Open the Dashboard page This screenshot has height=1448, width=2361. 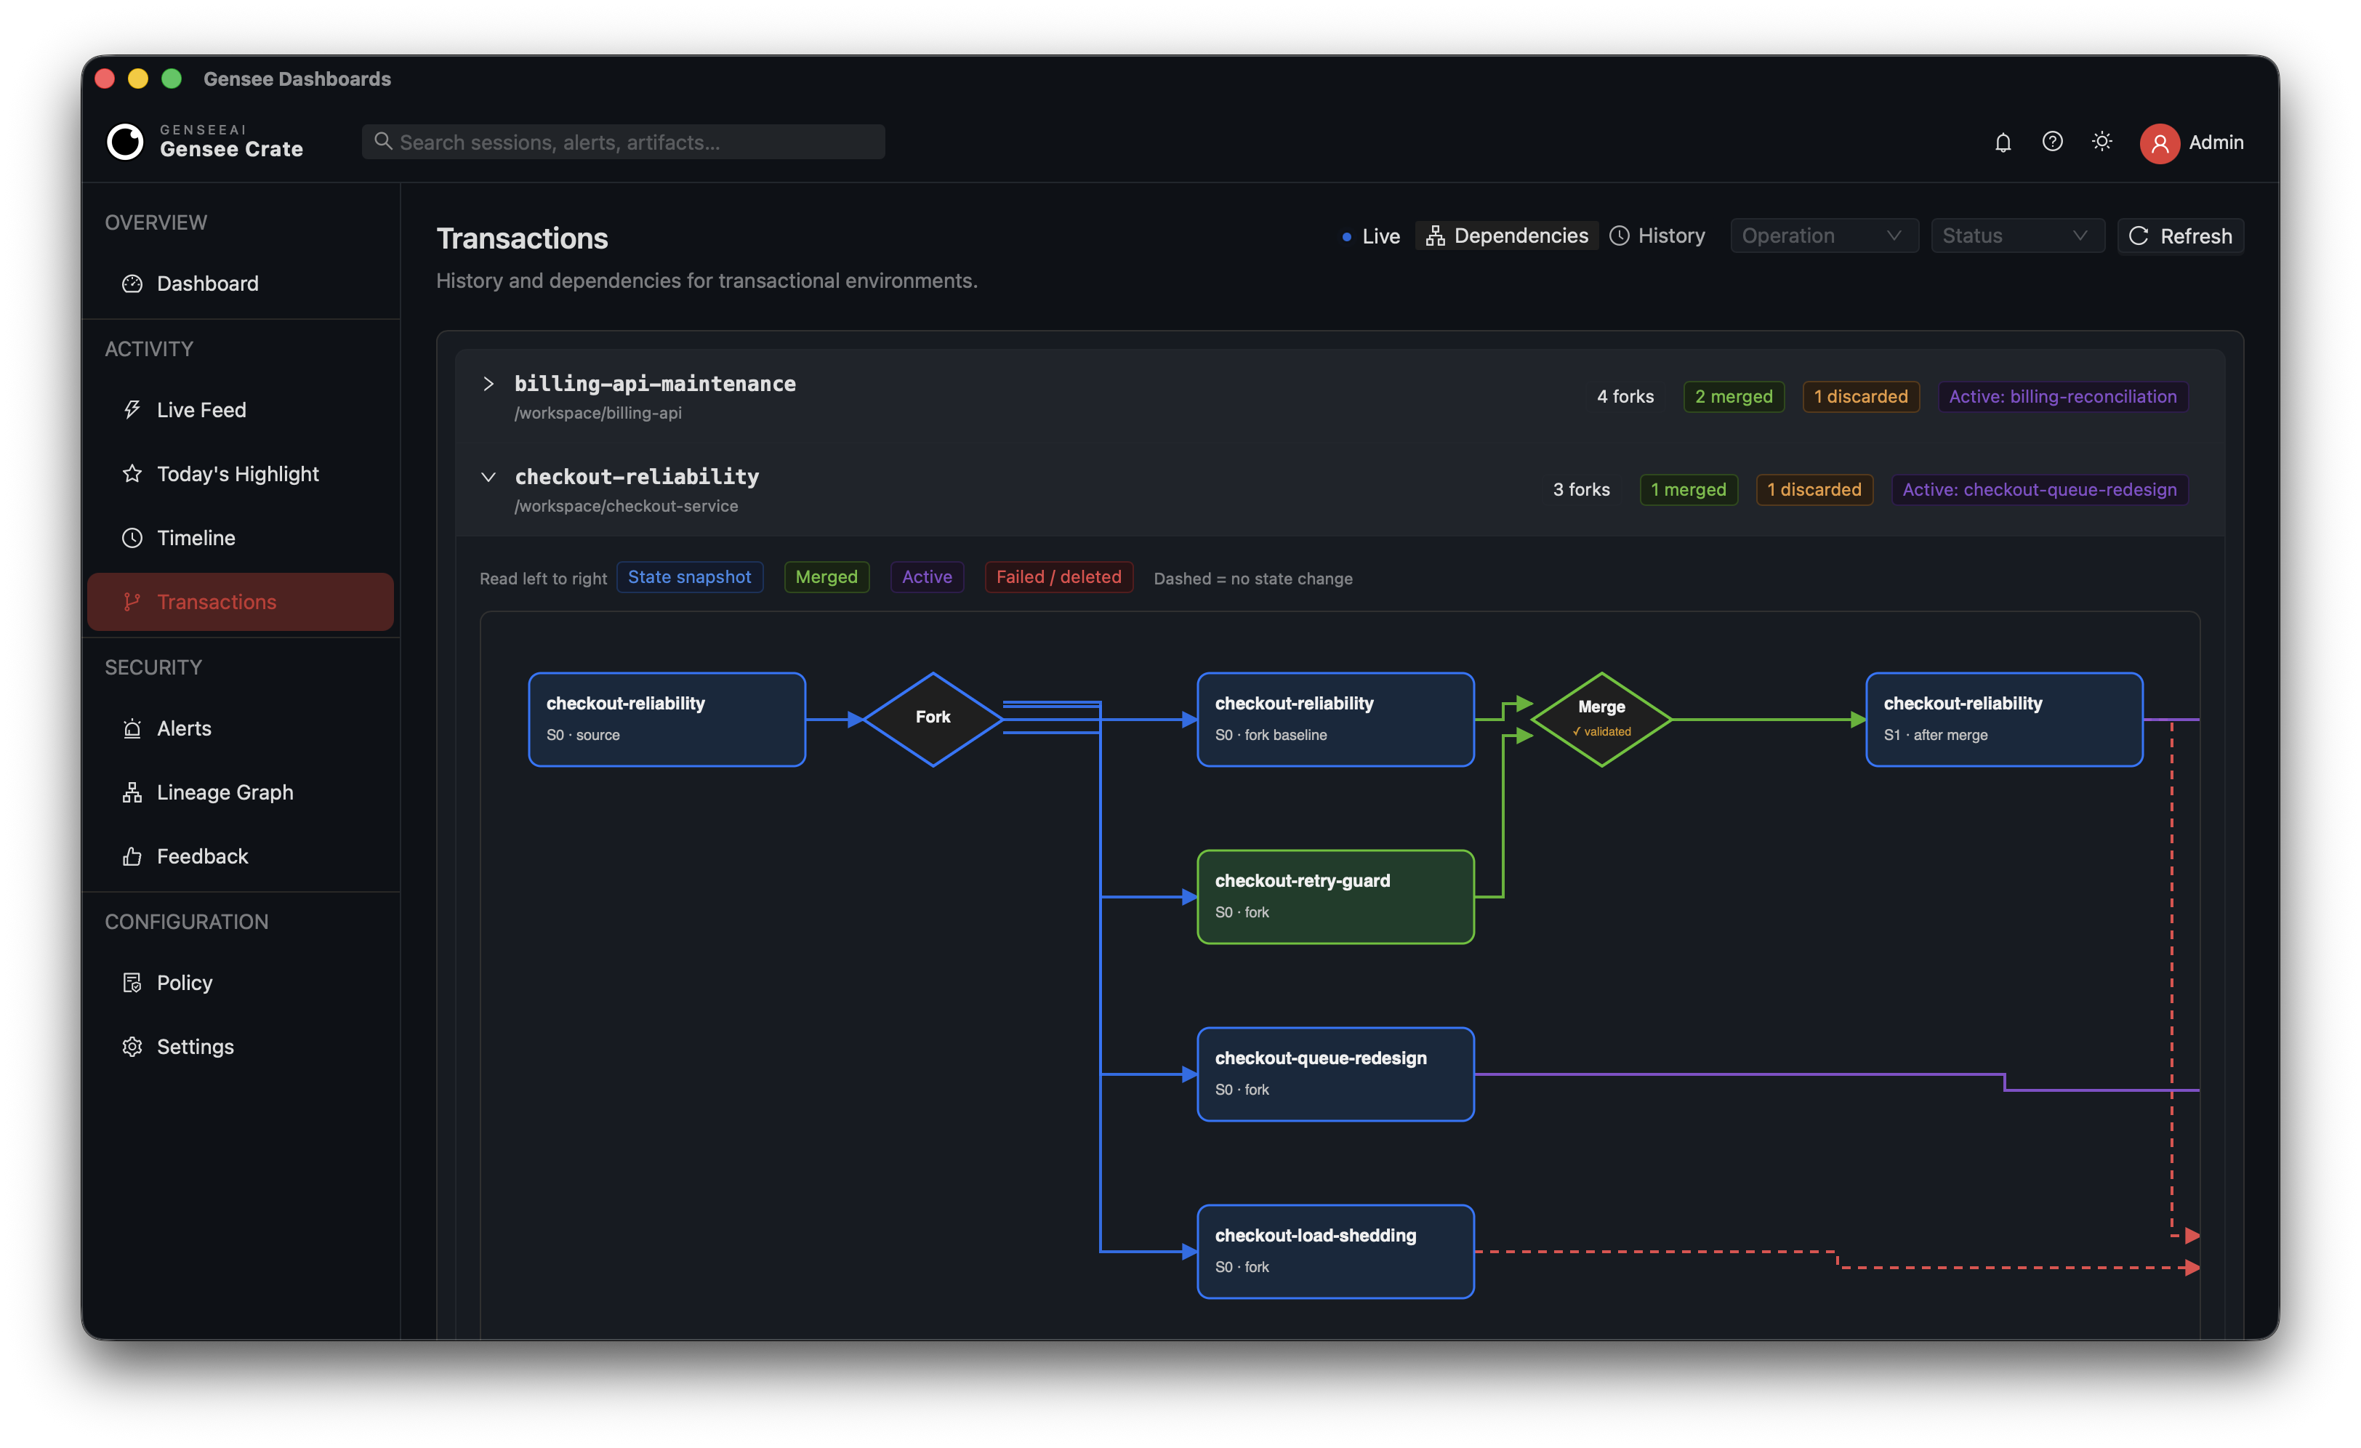point(241,283)
